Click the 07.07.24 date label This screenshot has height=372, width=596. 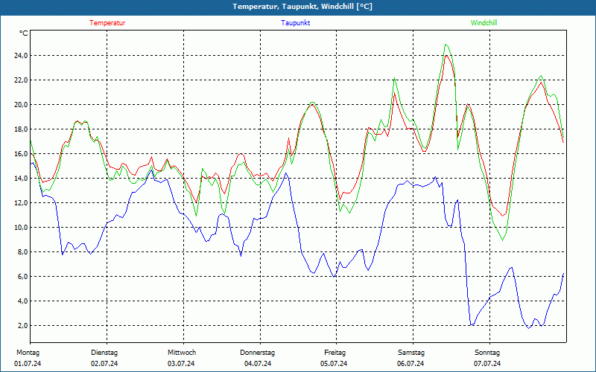(487, 364)
